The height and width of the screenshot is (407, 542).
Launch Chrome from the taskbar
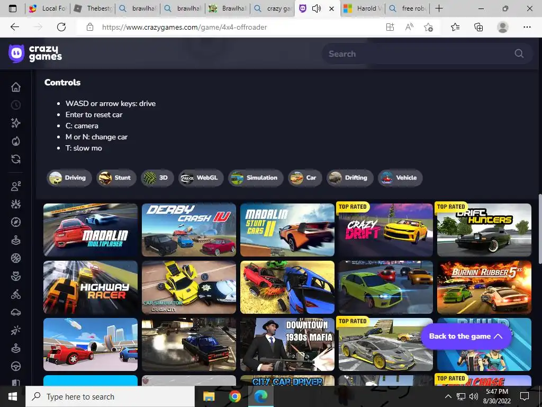coord(234,396)
